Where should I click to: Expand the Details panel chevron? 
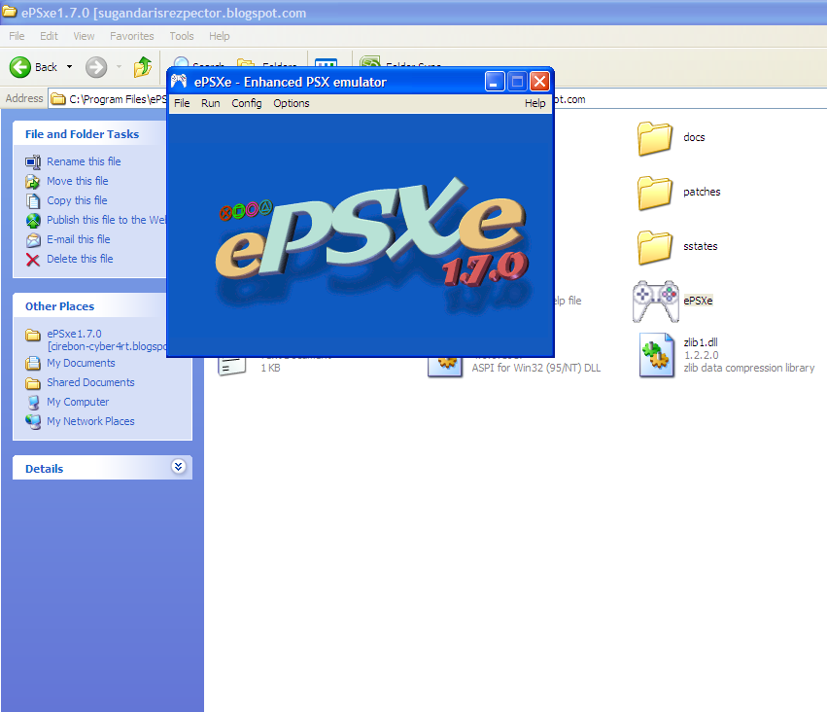click(178, 467)
